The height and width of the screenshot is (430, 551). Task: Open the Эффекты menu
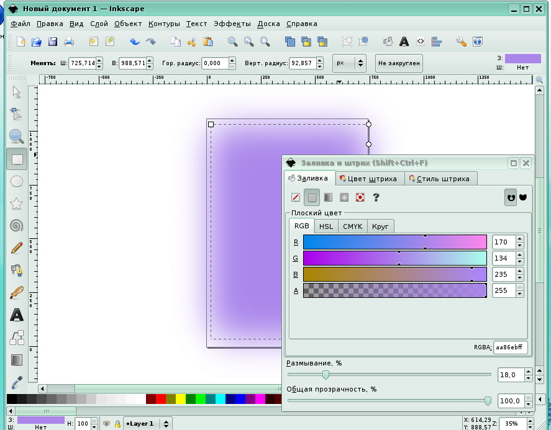[232, 24]
